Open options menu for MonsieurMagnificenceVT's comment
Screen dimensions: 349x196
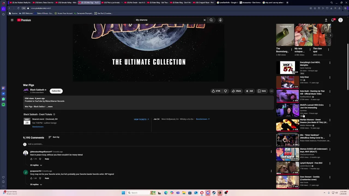[x=271, y=152]
